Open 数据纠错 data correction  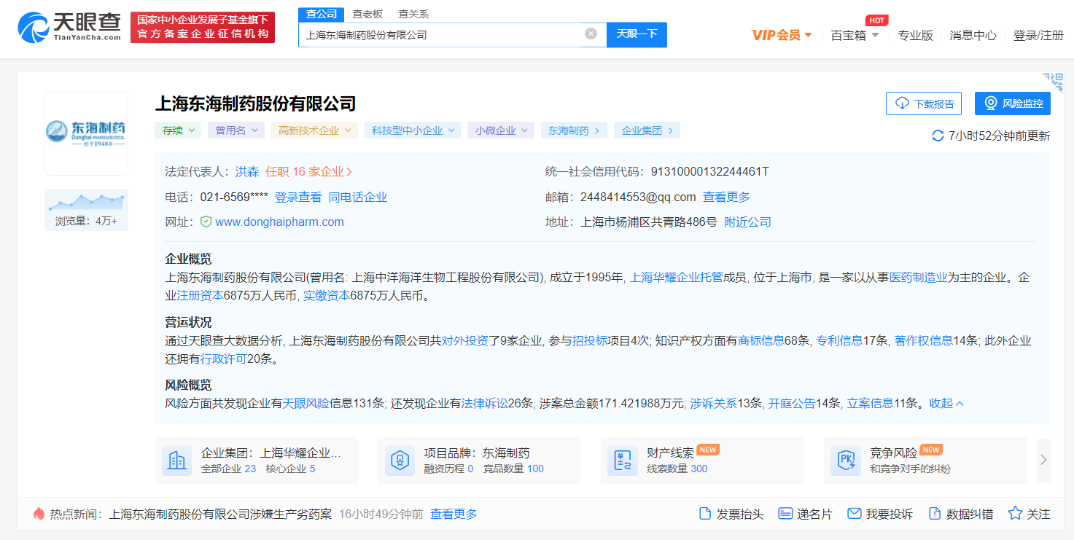[x=960, y=514]
